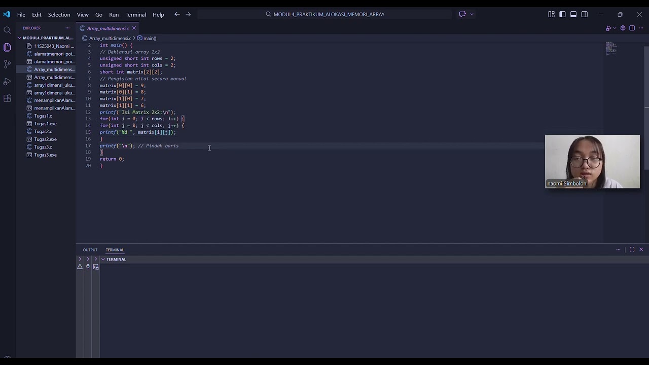This screenshot has width=649, height=365.
Task: Open editor more actions ellipsis
Action: click(x=641, y=28)
